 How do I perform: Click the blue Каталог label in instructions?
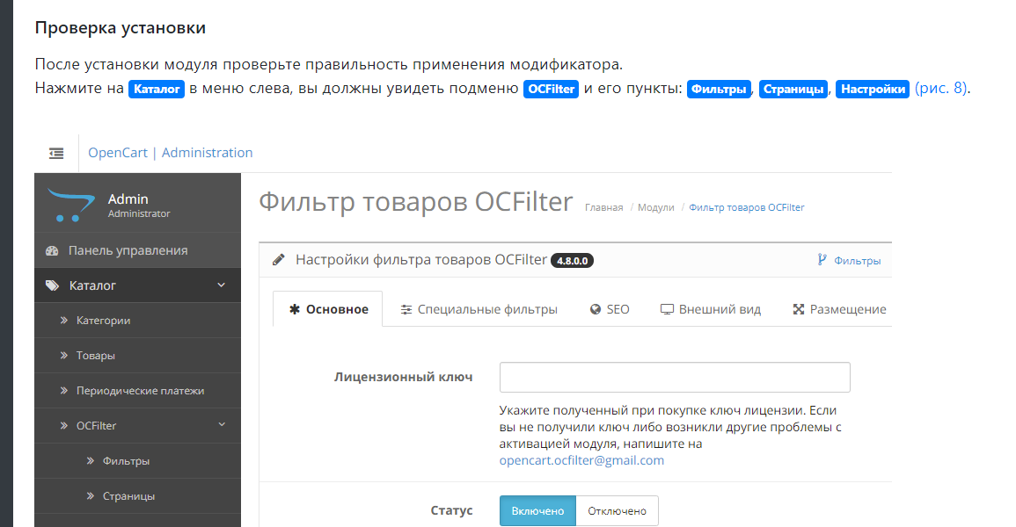click(157, 89)
